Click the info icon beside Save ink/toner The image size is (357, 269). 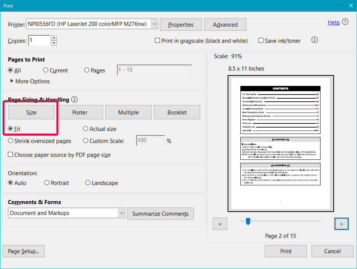pos(314,40)
